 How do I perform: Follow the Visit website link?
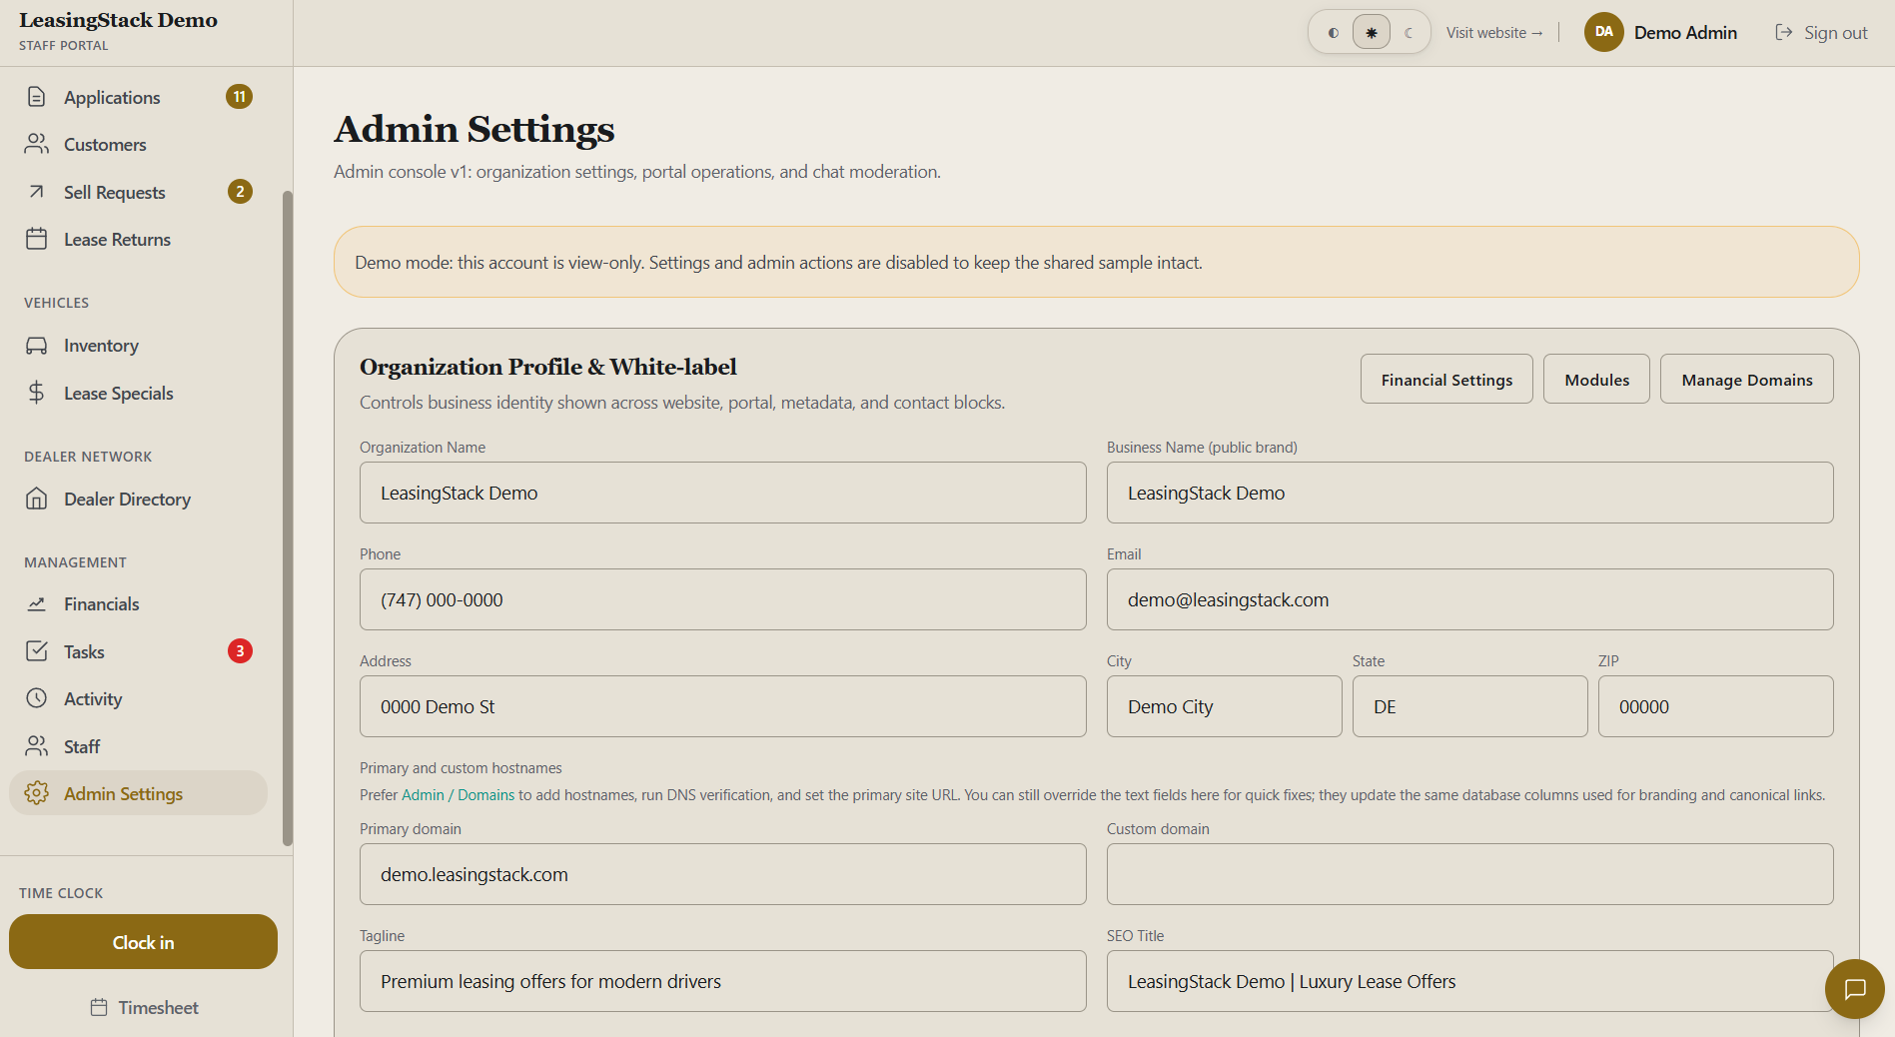(1494, 33)
